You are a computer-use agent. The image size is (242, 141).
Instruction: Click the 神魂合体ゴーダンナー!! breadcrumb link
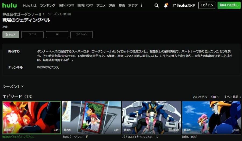22,14
